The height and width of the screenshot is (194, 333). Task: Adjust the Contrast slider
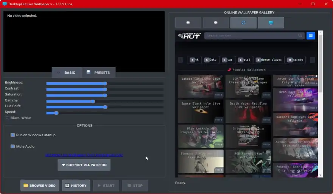[105, 89]
